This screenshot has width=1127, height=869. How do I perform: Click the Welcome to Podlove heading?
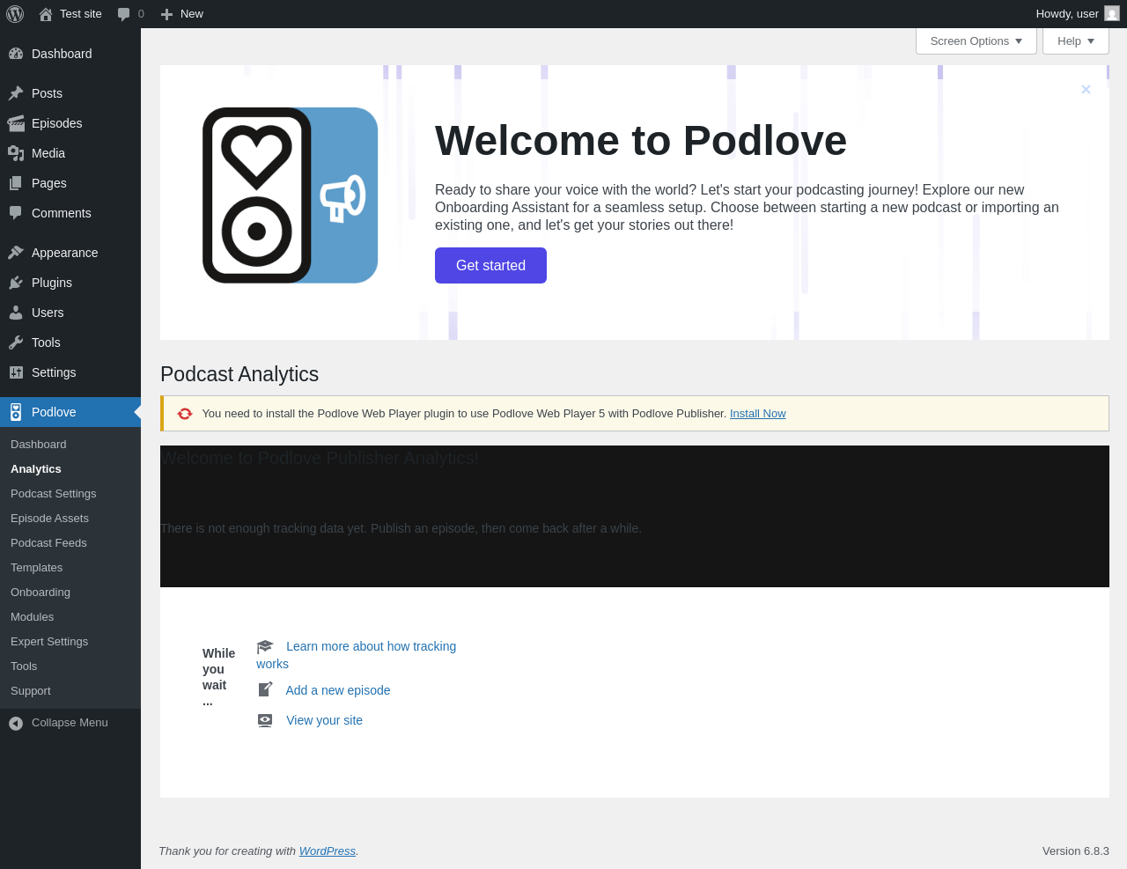point(641,141)
